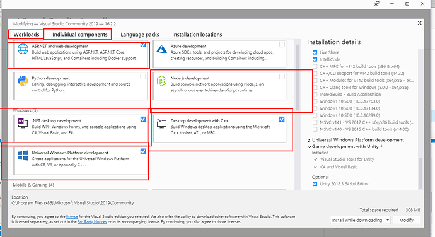
Task: Close the Modifying dialog with X
Action: (x=420, y=23)
